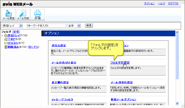Click the フォルダの設定を変更します description text
185x108 pixels.
click(x=126, y=68)
